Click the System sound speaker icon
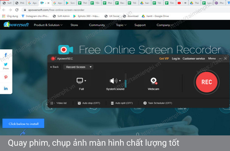The height and width of the screenshot is (151, 230). click(x=113, y=80)
